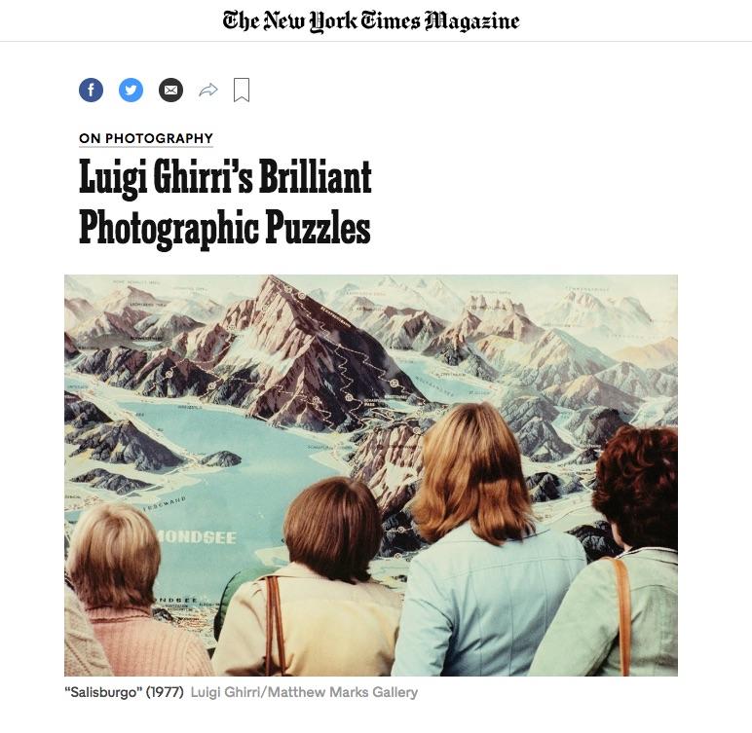Open more sharing options arrow
This screenshot has width=752, height=733.
click(207, 91)
